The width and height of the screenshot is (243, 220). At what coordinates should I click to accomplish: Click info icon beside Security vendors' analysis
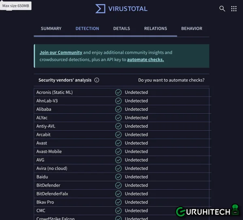point(97,80)
